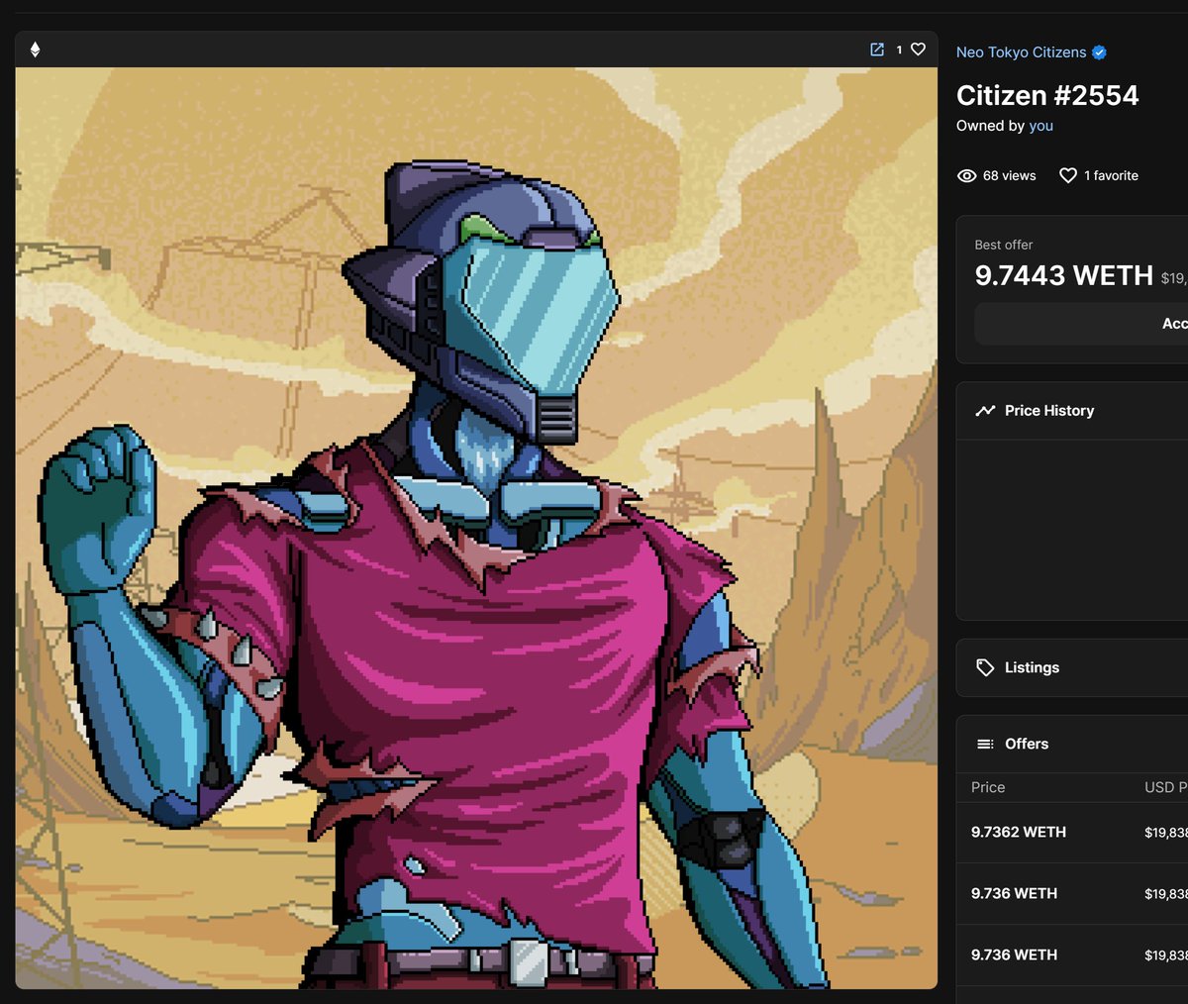This screenshot has width=1188, height=1004.
Task: Click the Accept offer button
Action: [x=1081, y=324]
